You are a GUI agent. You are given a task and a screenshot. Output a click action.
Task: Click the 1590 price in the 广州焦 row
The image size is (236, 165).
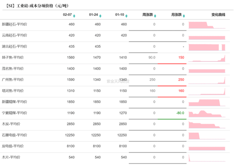pyautogui.click(x=71, y=79)
